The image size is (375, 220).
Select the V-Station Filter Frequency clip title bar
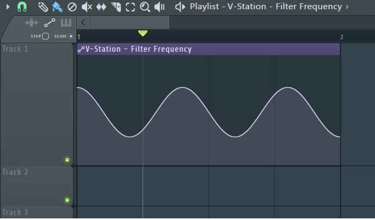click(208, 50)
